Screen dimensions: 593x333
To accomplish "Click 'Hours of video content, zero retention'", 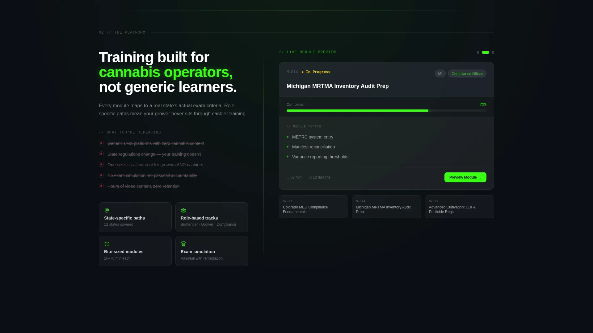I will coord(143,186).
